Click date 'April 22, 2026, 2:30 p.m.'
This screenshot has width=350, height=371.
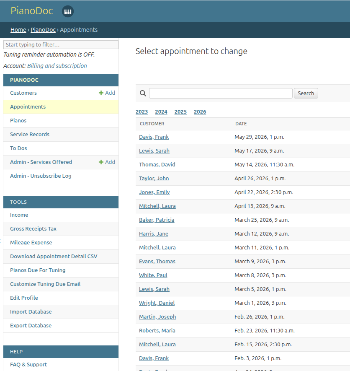tap(264, 192)
